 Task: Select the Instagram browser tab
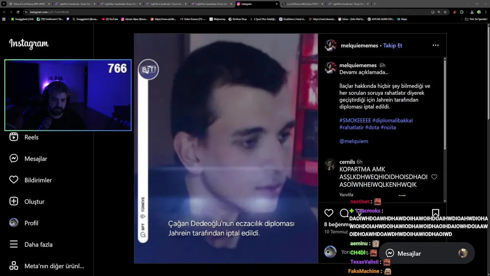[257, 4]
